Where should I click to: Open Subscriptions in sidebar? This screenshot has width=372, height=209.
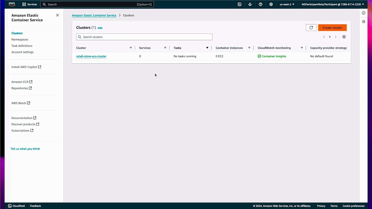22,131
